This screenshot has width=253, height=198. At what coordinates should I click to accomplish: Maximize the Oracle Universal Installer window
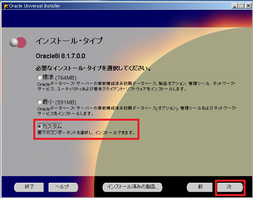241,6
